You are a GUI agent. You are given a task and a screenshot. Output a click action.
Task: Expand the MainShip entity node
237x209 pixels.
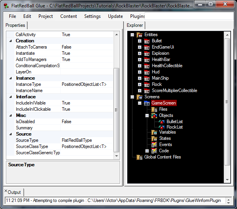(139, 78)
